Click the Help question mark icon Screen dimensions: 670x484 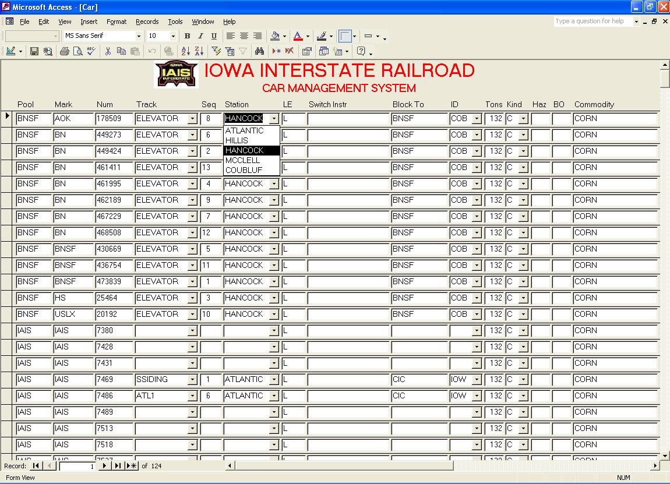(361, 51)
